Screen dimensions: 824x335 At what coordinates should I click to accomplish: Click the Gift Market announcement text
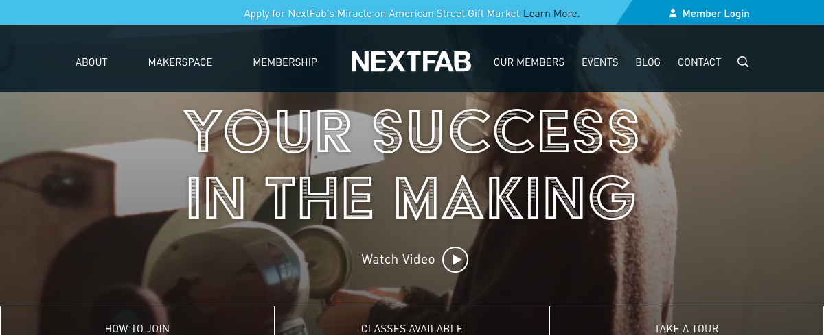click(x=382, y=13)
